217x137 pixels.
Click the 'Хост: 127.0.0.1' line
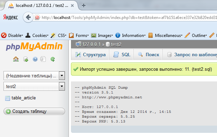96,107
